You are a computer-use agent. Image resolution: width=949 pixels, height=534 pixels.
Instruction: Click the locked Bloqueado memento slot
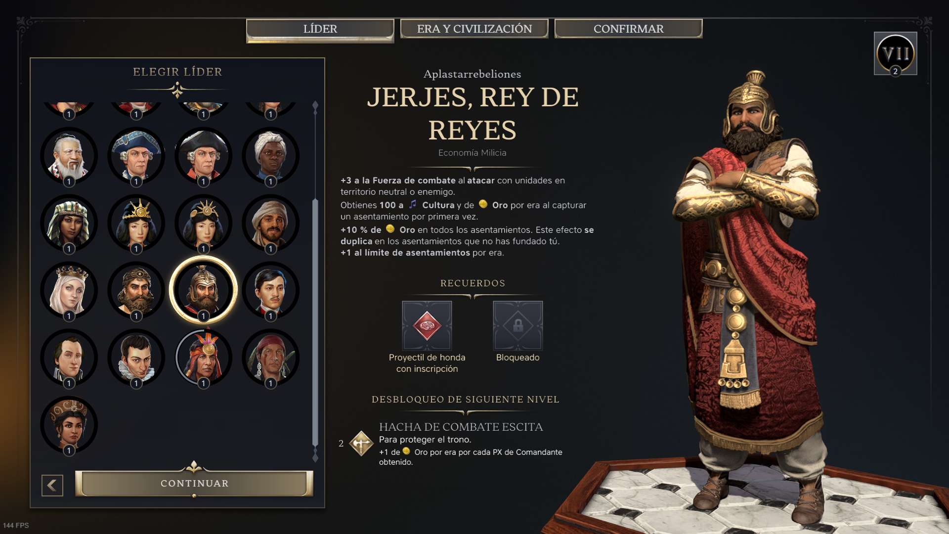(518, 326)
